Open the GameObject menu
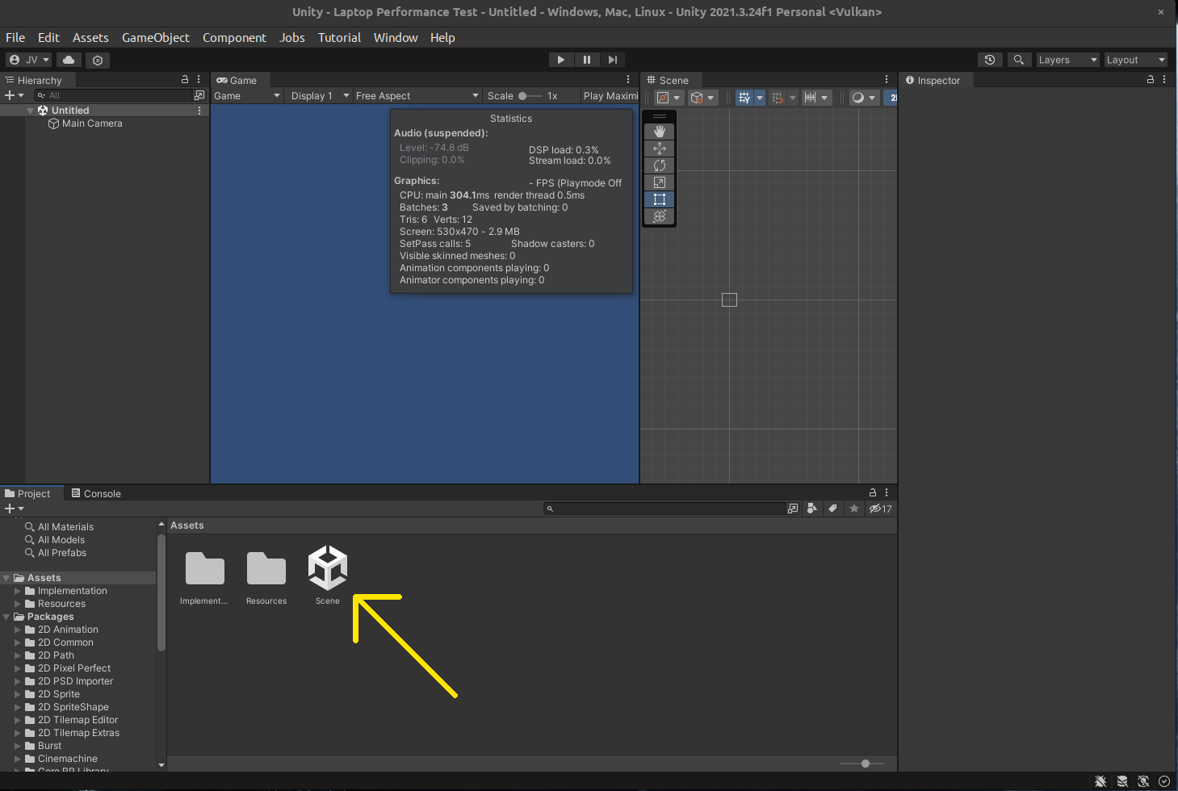 156,37
